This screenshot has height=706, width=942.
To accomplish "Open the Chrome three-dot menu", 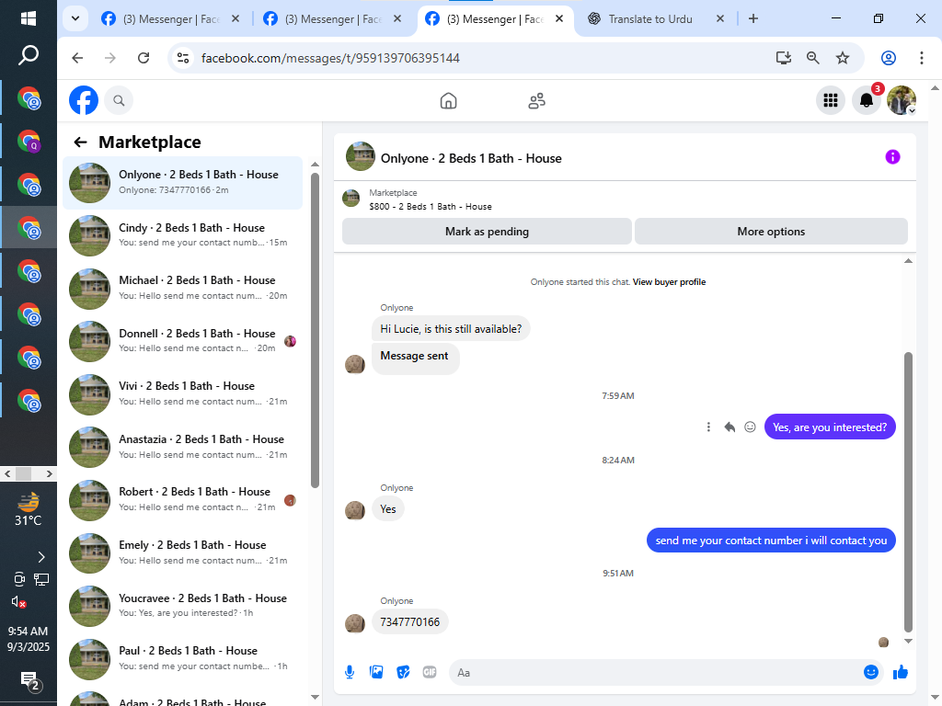I will coord(922,58).
